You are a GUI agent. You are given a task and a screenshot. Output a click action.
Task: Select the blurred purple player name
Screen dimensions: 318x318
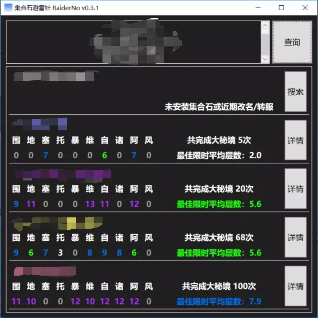[x=63, y=175]
